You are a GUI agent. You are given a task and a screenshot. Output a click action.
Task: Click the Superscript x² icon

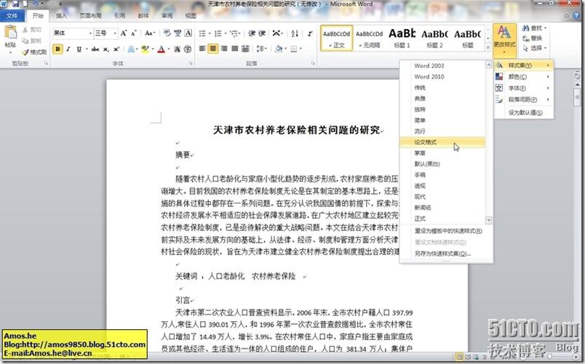(116, 49)
